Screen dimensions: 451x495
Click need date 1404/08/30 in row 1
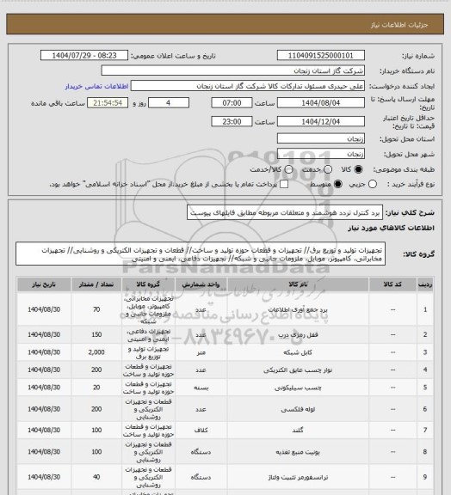(x=44, y=309)
